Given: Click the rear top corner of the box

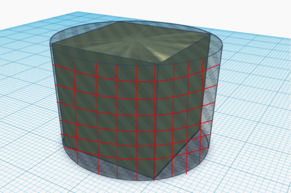Looking at the screenshot, I should click(x=118, y=22).
